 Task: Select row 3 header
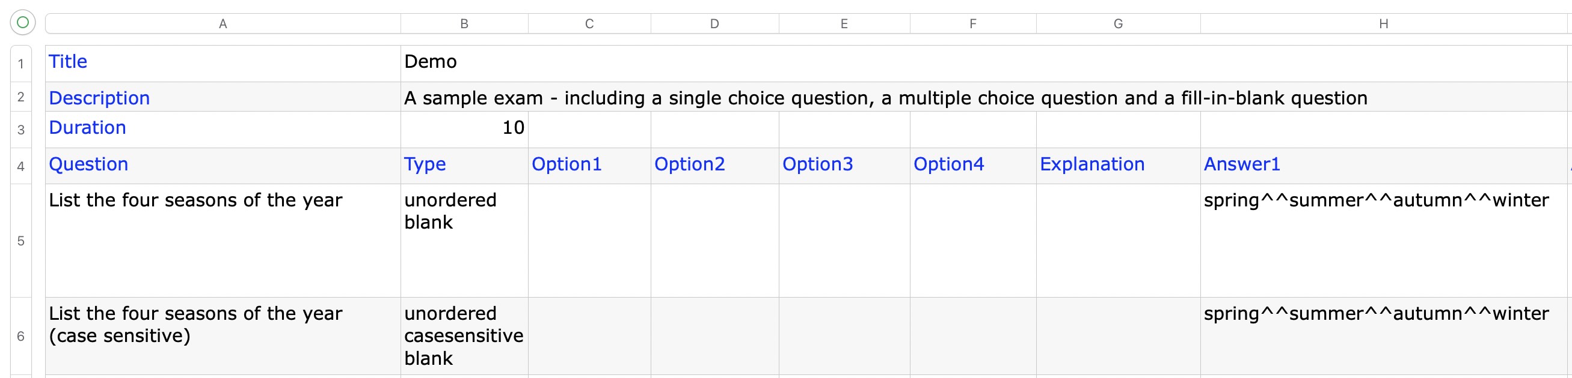(x=21, y=130)
